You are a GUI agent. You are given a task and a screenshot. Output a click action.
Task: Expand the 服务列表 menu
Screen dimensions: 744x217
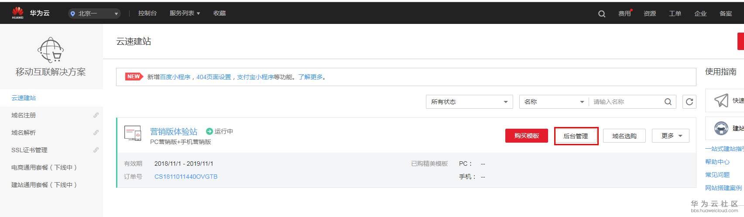click(x=185, y=13)
